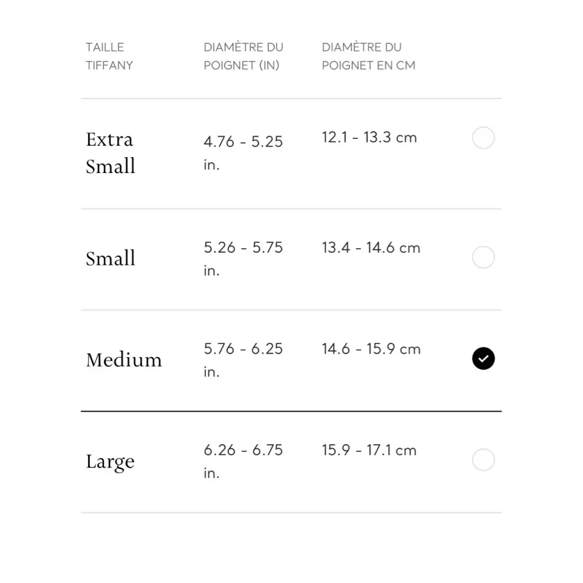The width and height of the screenshot is (583, 583).
Task: Click the 5.26 - 5.75 in. measurement
Action: click(243, 258)
